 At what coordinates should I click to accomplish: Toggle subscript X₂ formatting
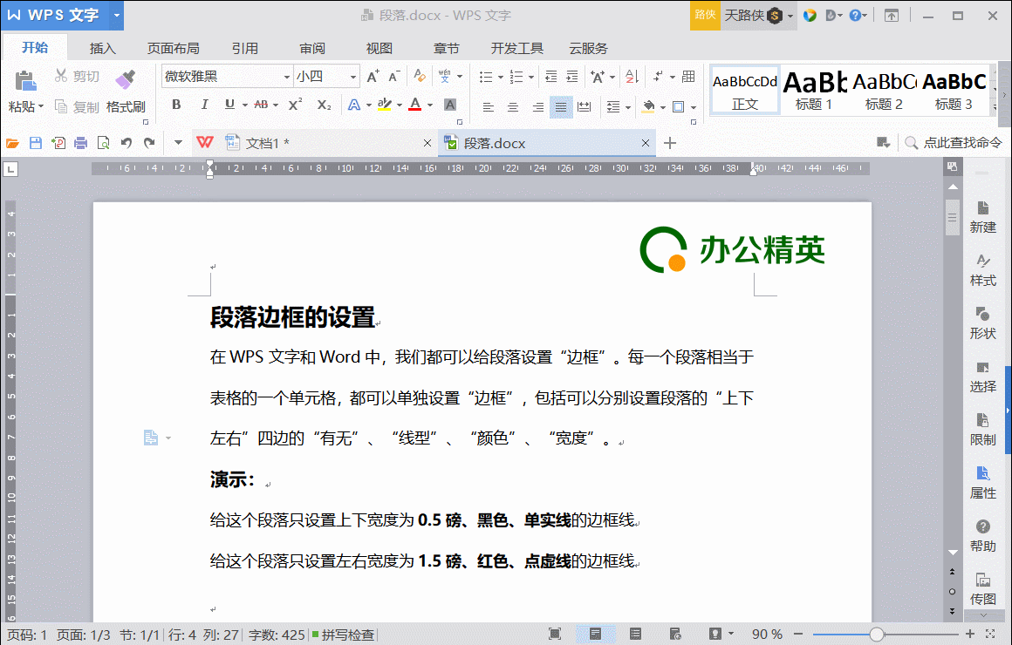point(324,105)
